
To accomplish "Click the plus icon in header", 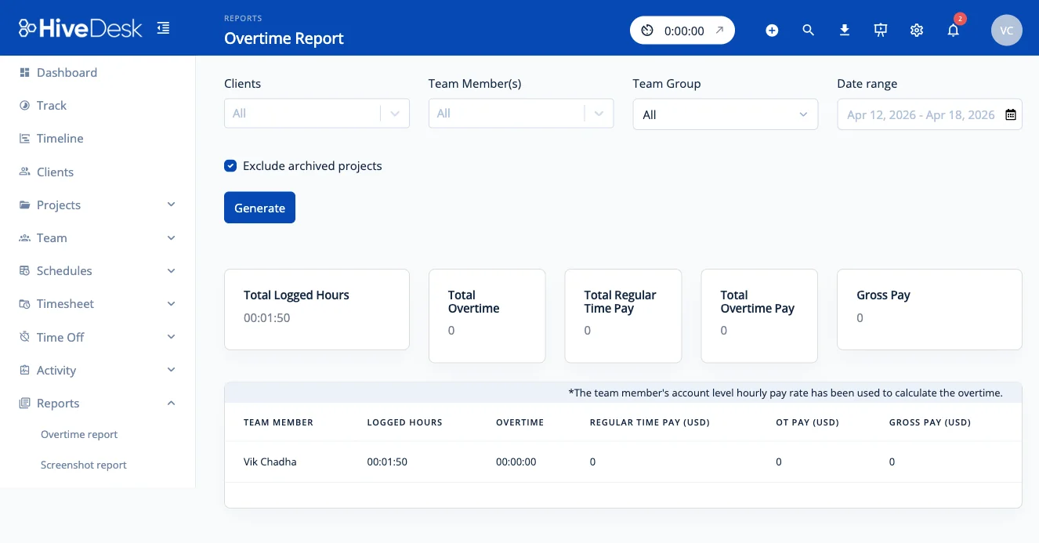I will [x=772, y=31].
